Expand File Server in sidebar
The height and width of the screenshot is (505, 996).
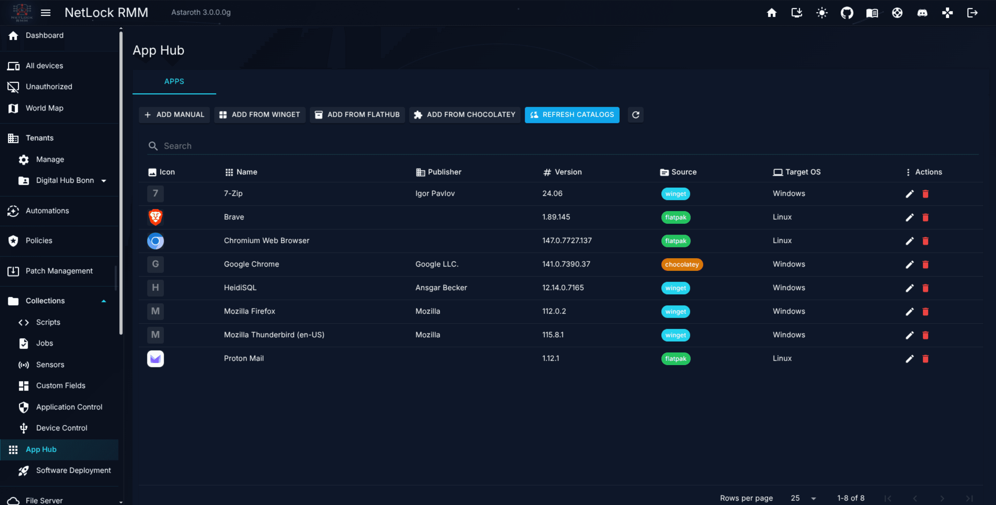(x=59, y=500)
